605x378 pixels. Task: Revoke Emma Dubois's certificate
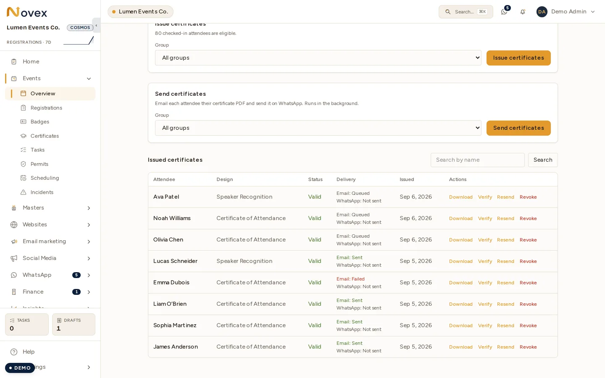(x=528, y=283)
